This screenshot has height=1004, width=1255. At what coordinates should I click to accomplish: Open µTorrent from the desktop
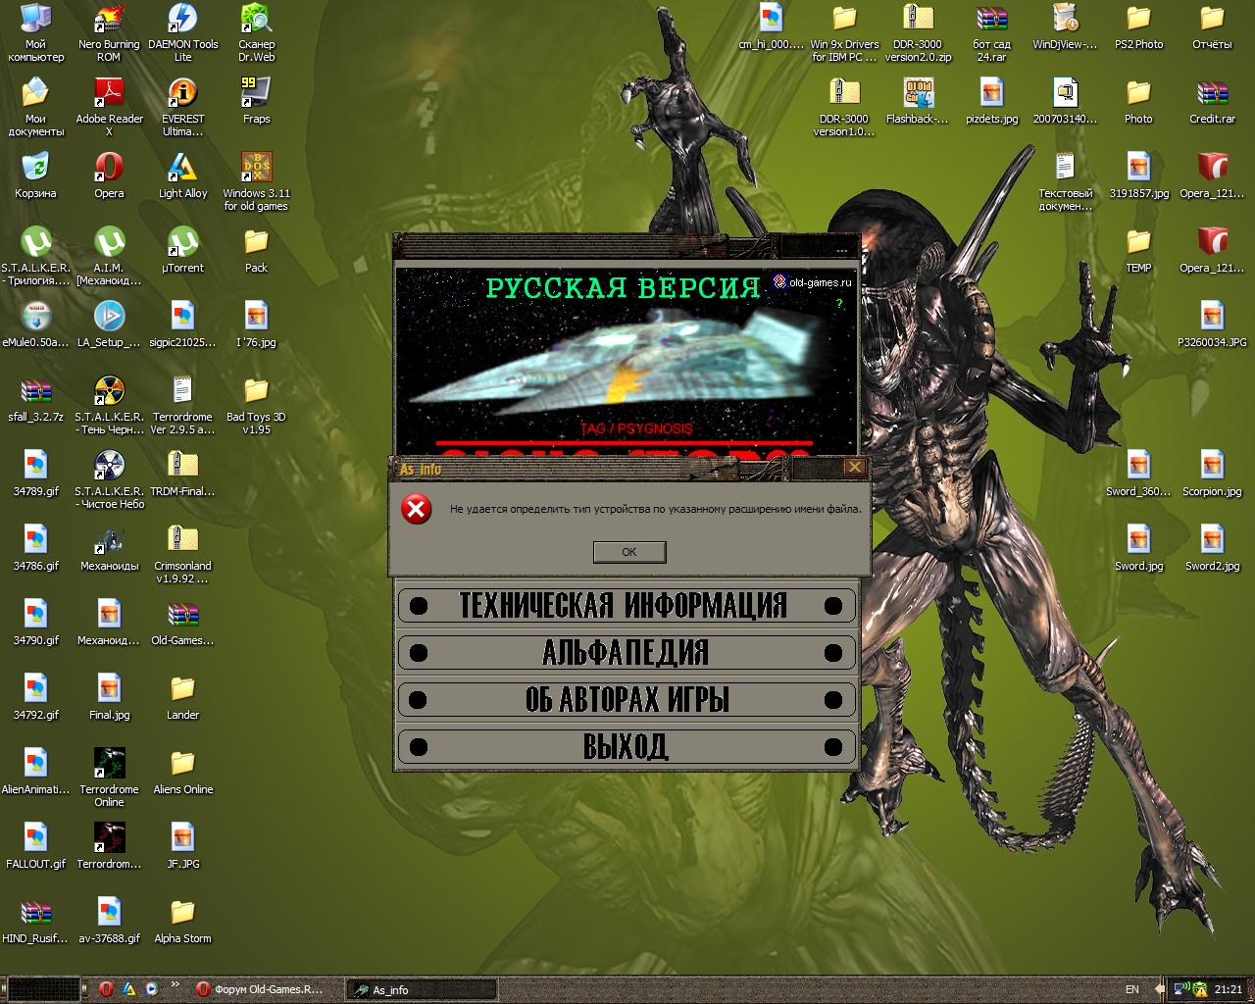pos(182,243)
